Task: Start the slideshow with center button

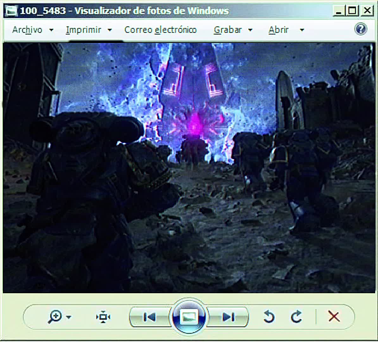Action: coord(189,316)
